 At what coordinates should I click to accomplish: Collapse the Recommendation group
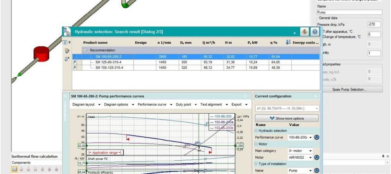pos(85,50)
